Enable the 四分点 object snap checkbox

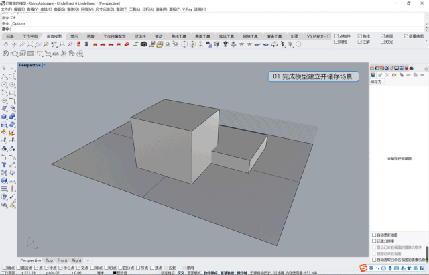[x=121, y=268]
